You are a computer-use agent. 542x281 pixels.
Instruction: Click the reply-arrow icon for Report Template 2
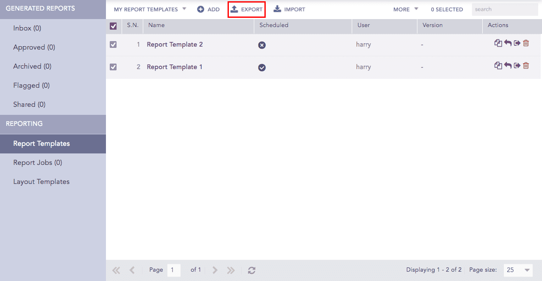508,43
